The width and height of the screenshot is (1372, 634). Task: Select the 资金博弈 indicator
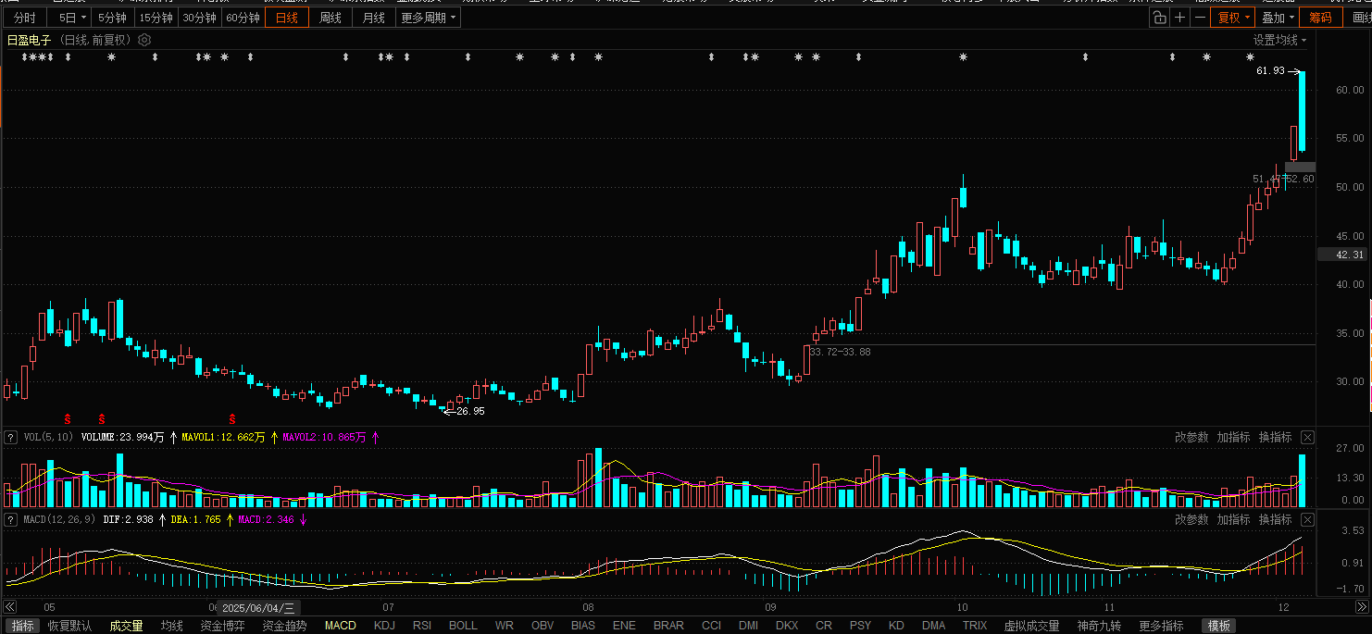(x=223, y=627)
